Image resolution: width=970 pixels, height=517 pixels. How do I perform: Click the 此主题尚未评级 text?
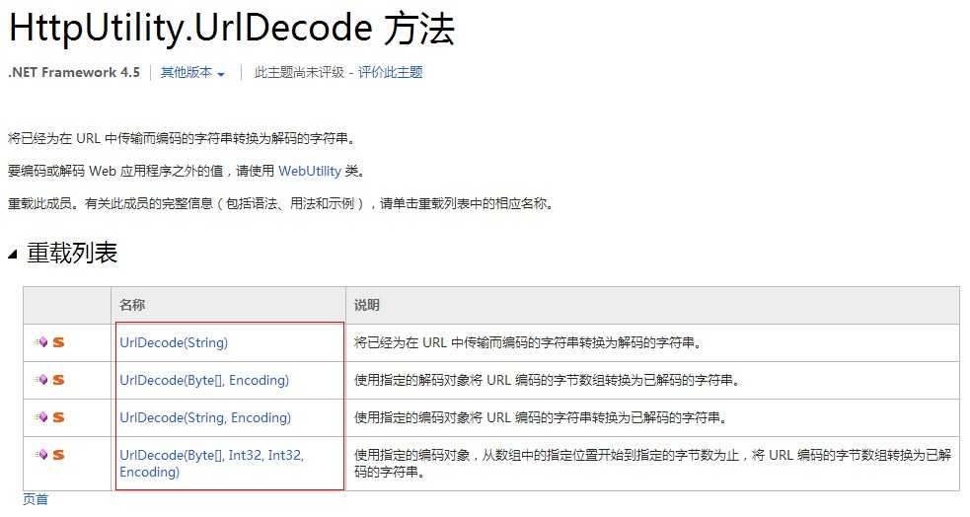(x=299, y=72)
